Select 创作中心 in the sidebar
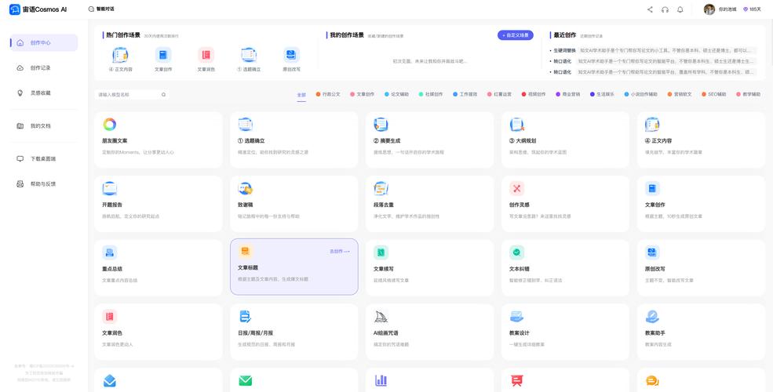773x392 pixels. (x=44, y=43)
